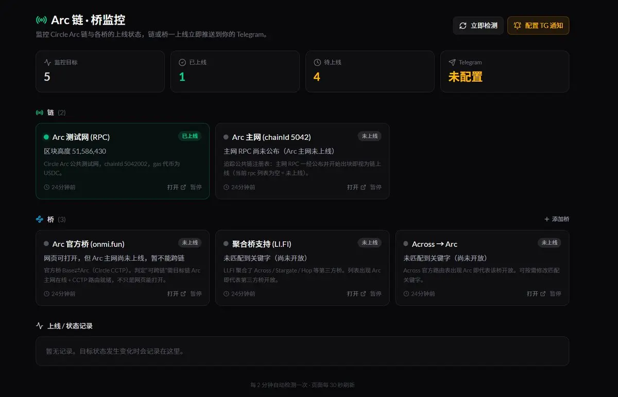618x397 pixels.
Task: Click the pulse icon beside 上线 / 状态记录
Action: coord(40,326)
